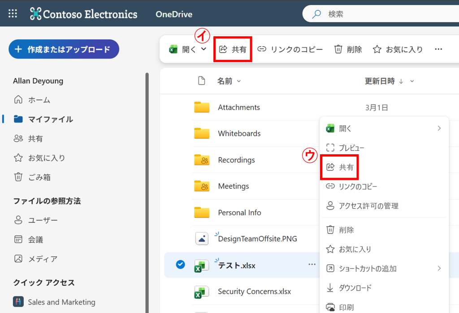
Task: Open the three-dot overflow menu in toolbar
Action: (438, 49)
